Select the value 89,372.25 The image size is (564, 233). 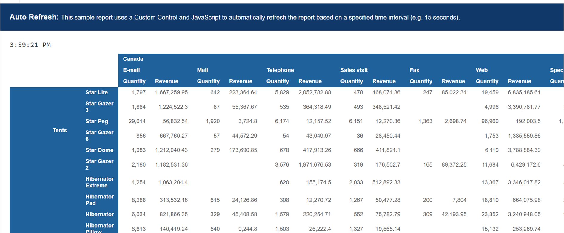pyautogui.click(x=454, y=165)
